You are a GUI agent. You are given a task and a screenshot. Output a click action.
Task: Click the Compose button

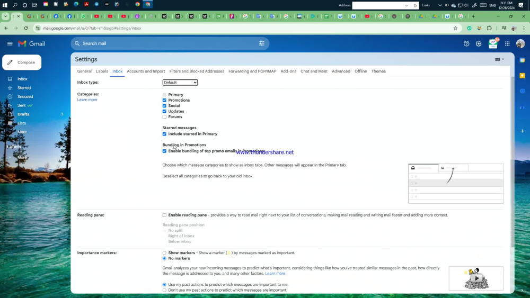pos(22,62)
